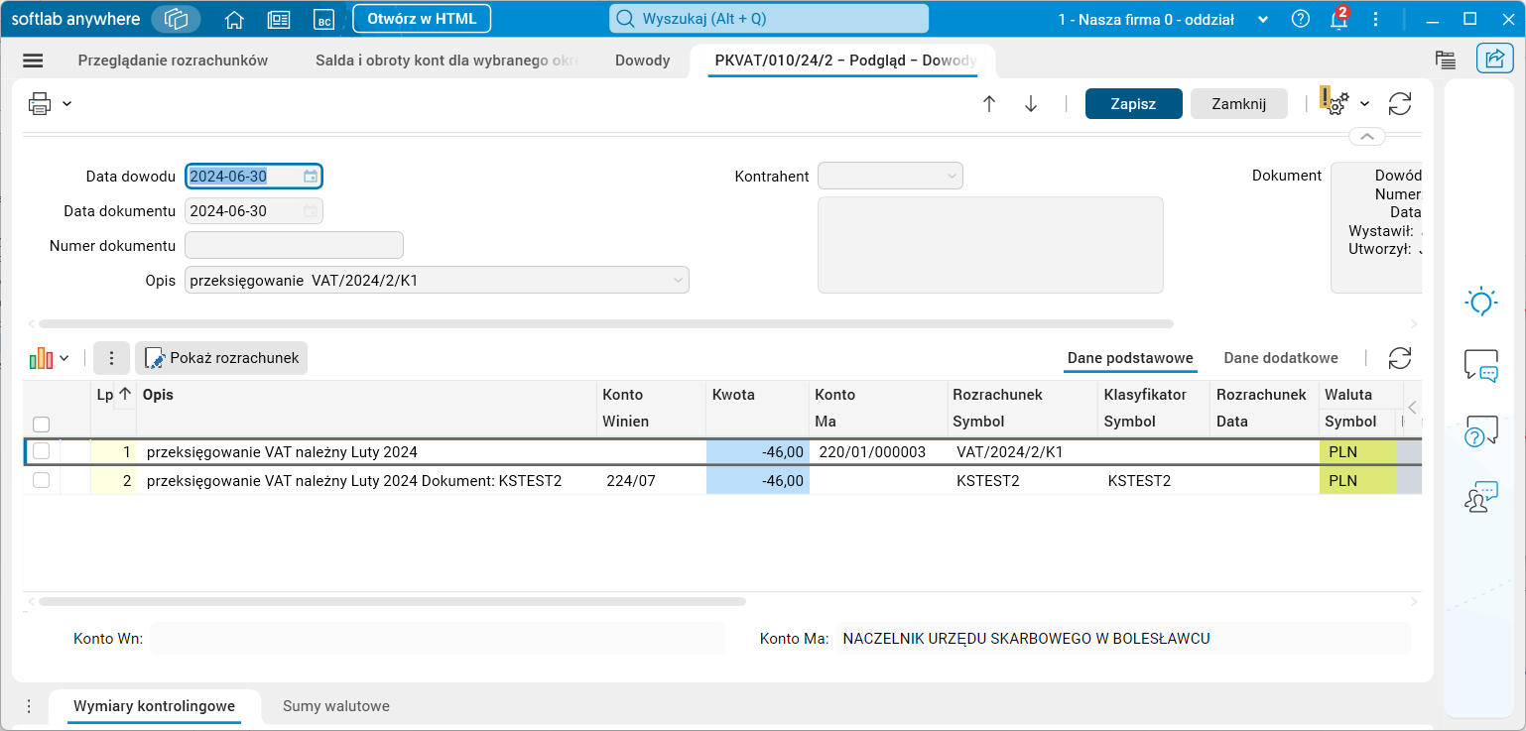1526x731 pixels.
Task: Click the BC icon in the top bar
Action: [x=323, y=19]
